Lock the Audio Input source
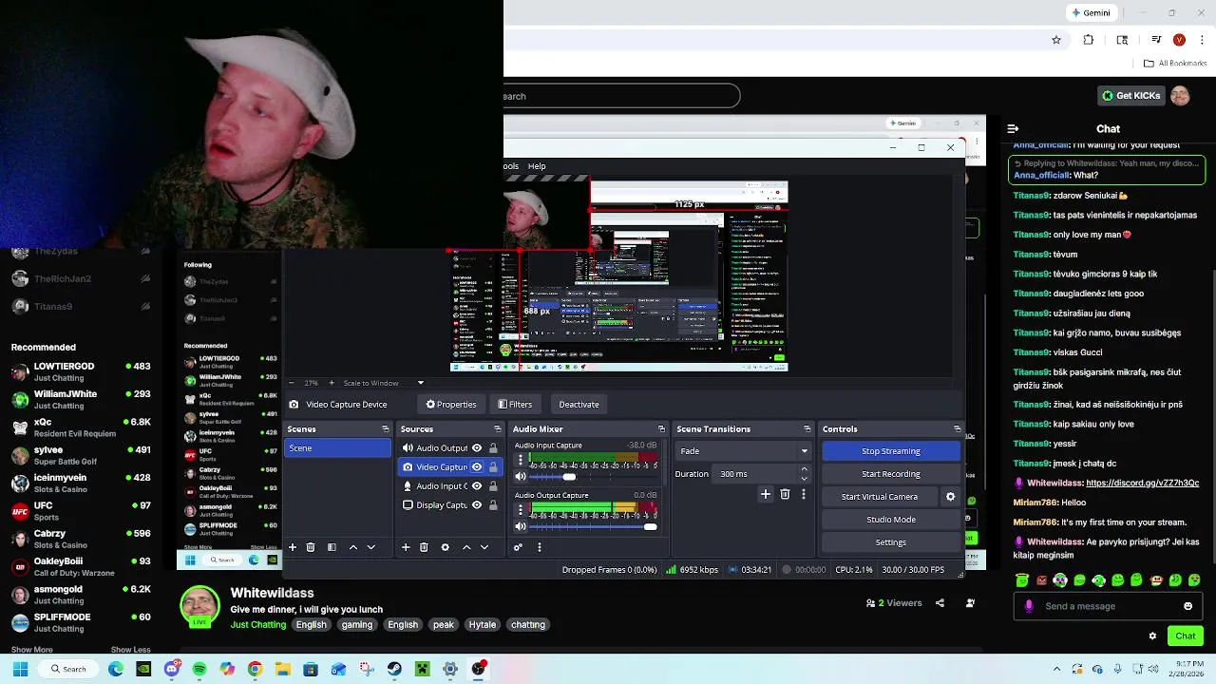Viewport: 1216px width, 684px height. point(493,486)
